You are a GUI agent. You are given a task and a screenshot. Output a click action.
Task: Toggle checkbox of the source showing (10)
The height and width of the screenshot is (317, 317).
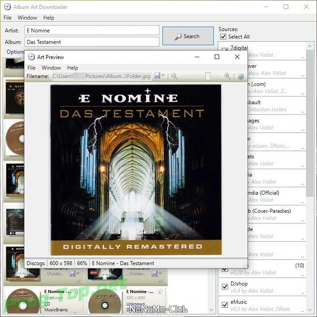225,269
